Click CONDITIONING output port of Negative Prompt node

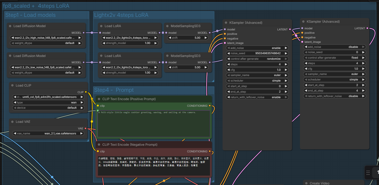point(210,151)
